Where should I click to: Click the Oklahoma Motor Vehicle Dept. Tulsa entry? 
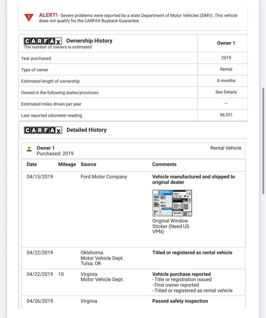(102, 258)
